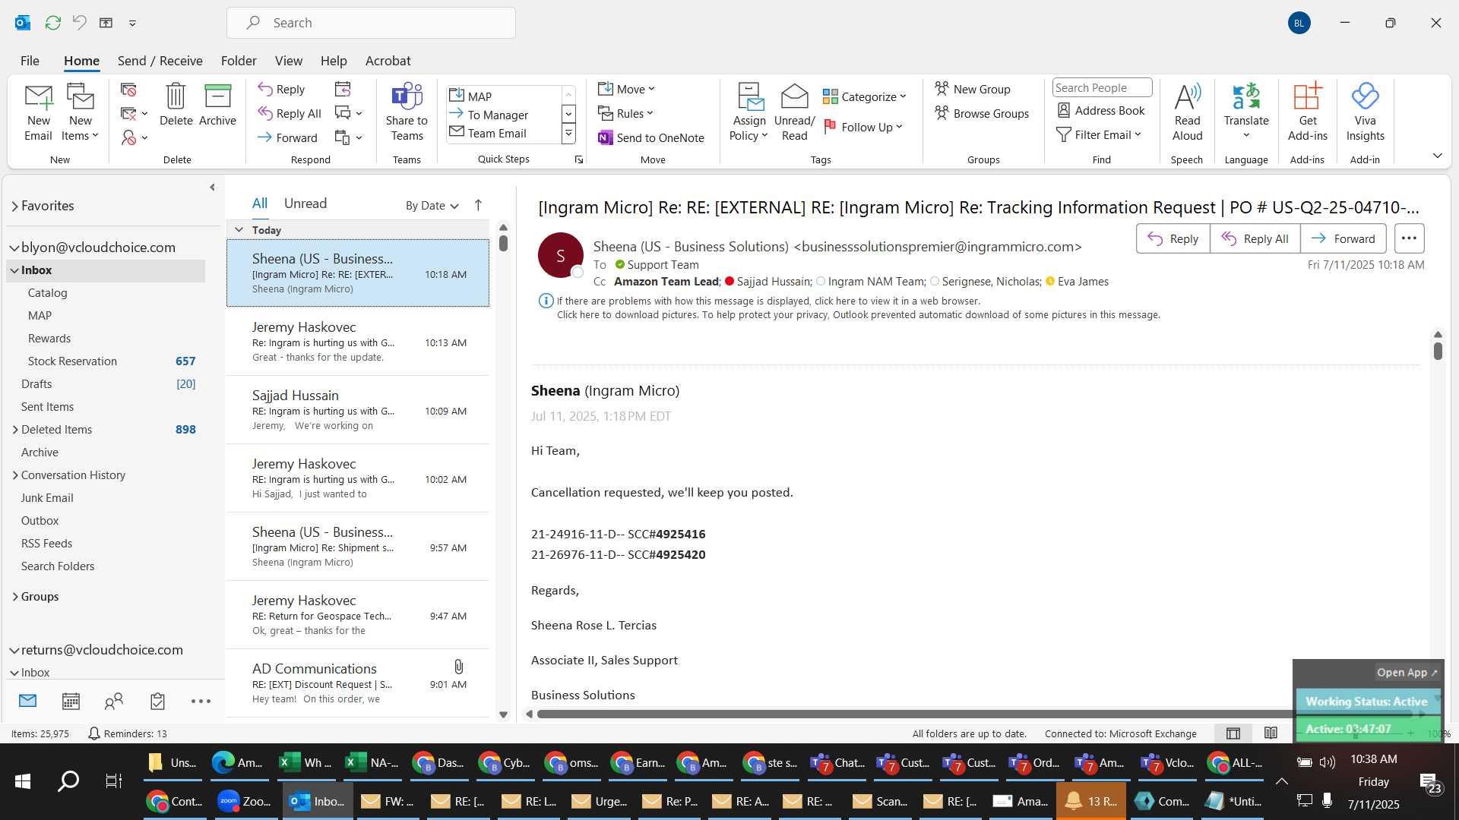Viewport: 1459px width, 820px height.
Task: Collapse the Today group header
Action: [239, 229]
